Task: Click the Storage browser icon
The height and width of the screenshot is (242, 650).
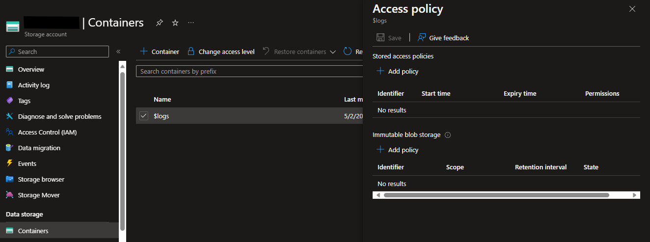Action: pos(9,179)
